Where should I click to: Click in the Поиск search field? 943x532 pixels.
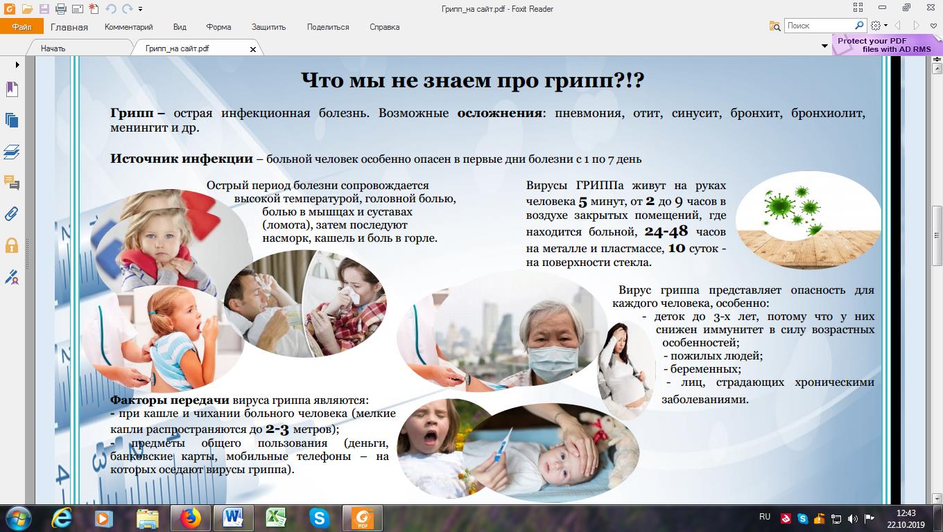click(818, 26)
